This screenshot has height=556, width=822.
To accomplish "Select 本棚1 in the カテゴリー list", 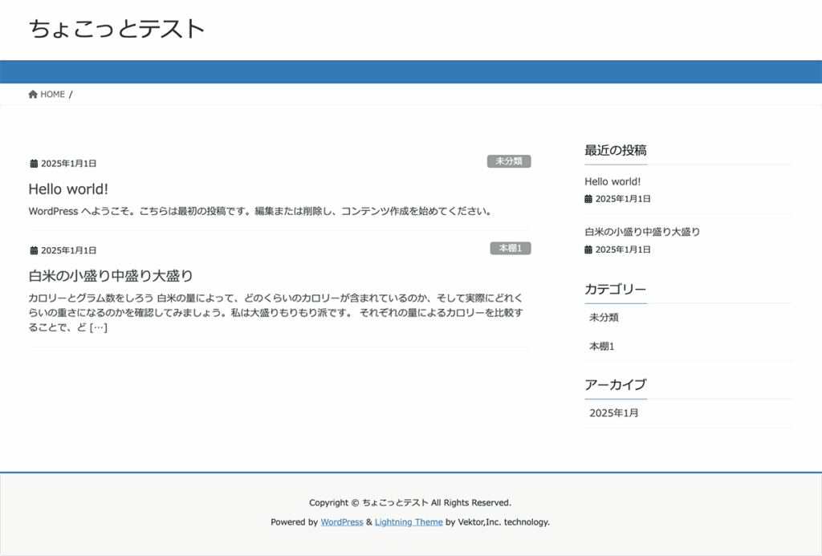I will pos(601,347).
